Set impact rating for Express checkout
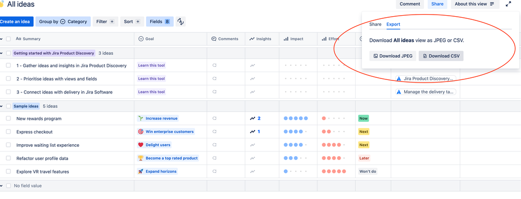The width and height of the screenshot is (521, 199). [x=296, y=132]
